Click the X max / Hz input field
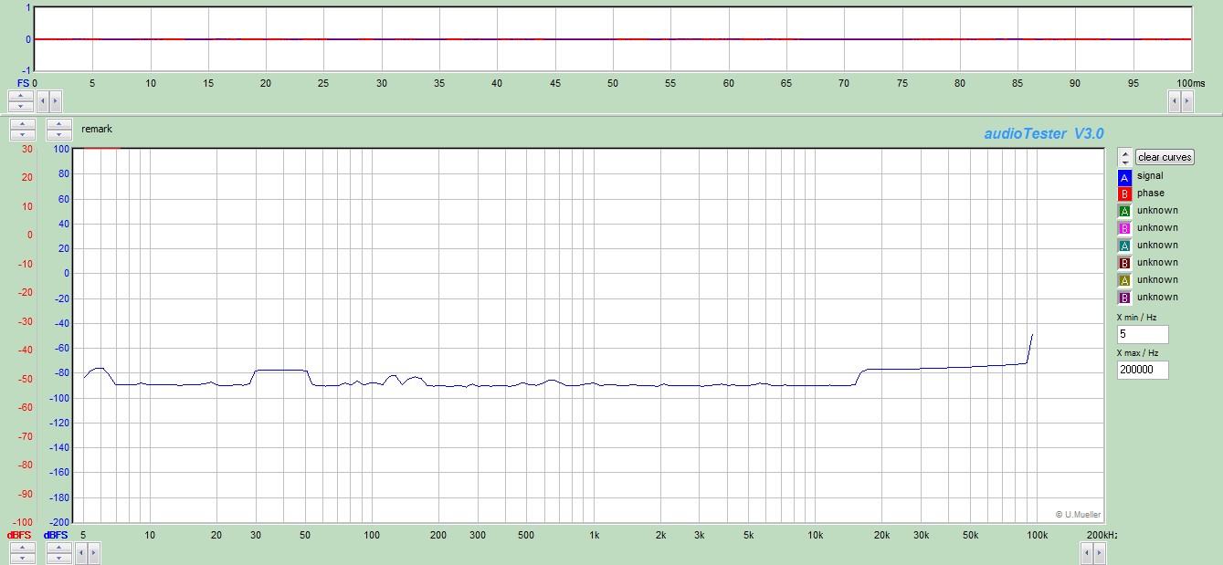1223x565 pixels. click(1142, 371)
